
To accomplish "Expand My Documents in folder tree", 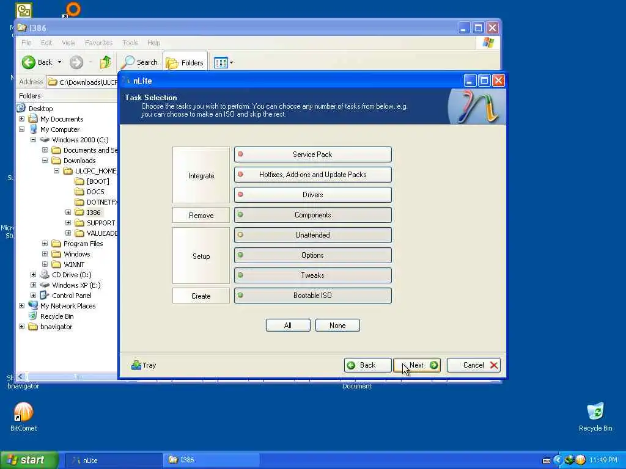I will point(21,119).
